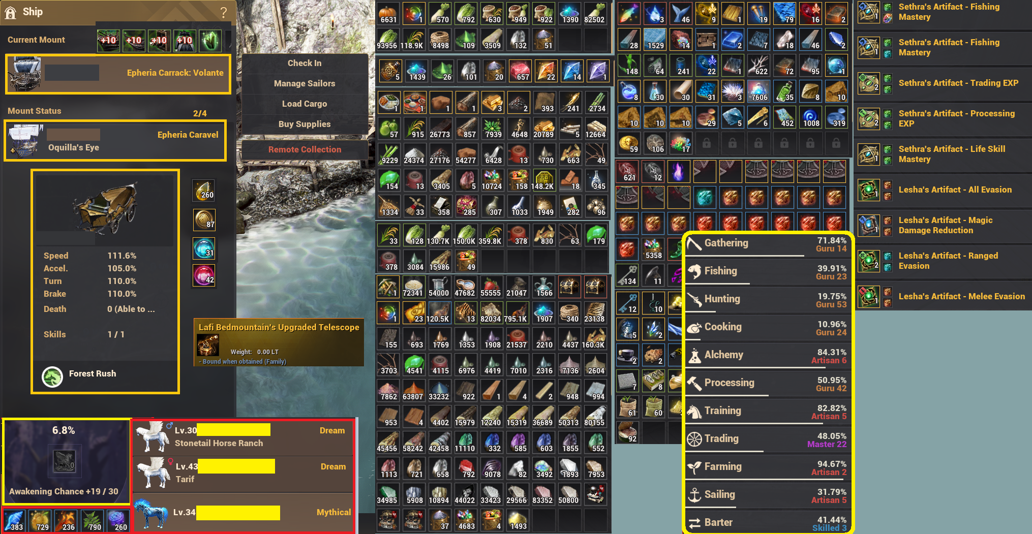Click the Buy Supplies entry

(x=305, y=124)
